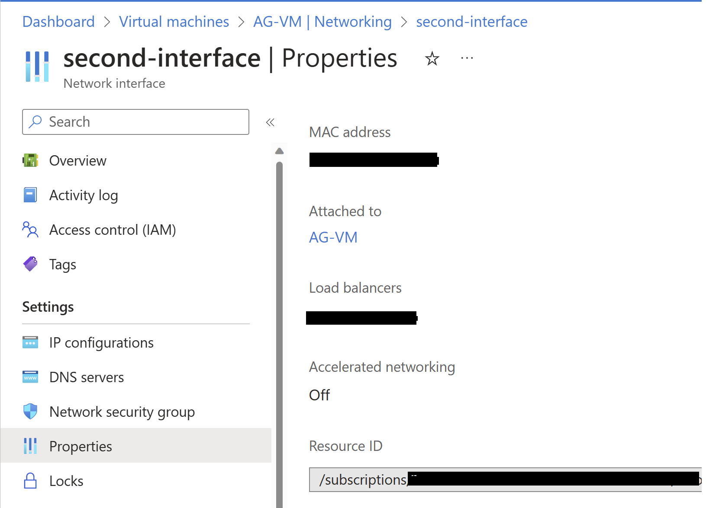Click the Resource ID text field
Viewport: 719px width, 508px height.
click(505, 479)
